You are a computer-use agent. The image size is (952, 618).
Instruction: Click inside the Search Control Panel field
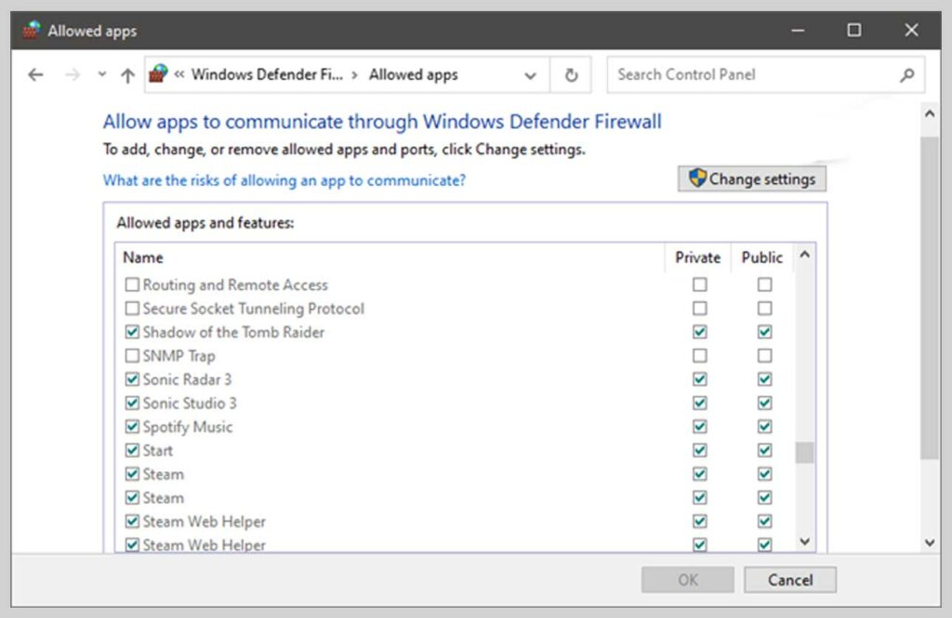click(734, 74)
